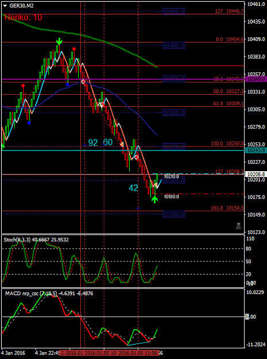Image resolution: width=267 pixels, height=359 pixels.
Task: Click the skull icon on the chart
Action: [x=238, y=226]
